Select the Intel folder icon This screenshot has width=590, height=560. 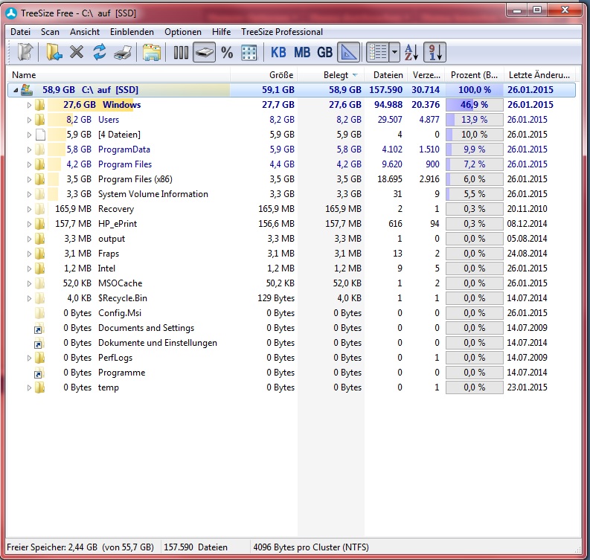[x=40, y=268]
